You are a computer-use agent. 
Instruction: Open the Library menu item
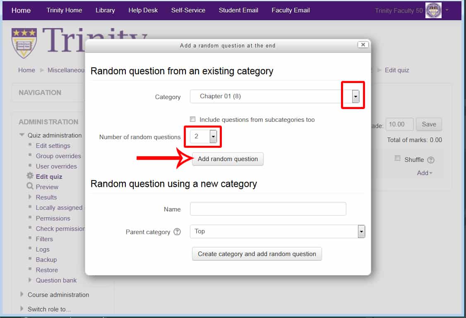[105, 10]
